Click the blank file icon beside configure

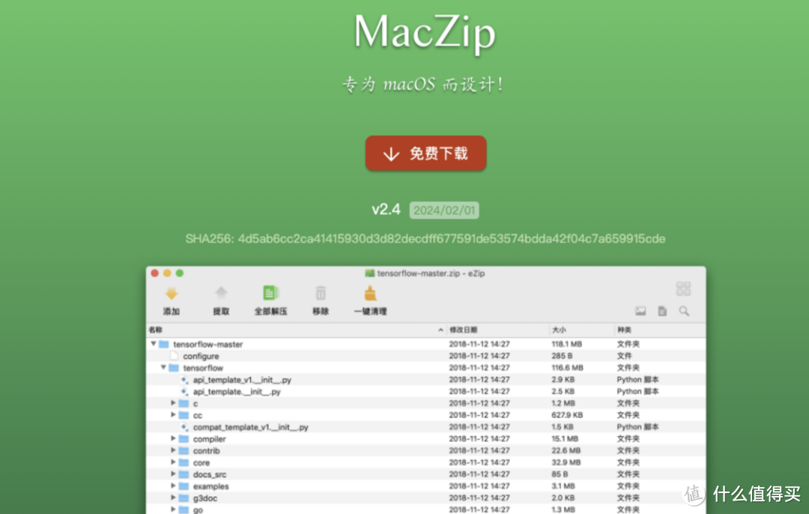[x=174, y=356]
